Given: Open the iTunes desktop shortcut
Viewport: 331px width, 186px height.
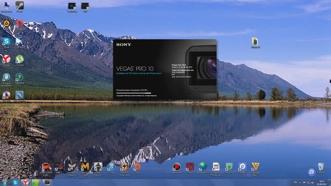Looking at the screenshot, I should click(x=111, y=168).
